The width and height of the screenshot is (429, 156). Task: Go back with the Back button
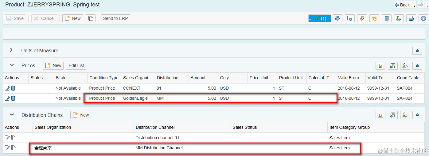(x=403, y=5)
